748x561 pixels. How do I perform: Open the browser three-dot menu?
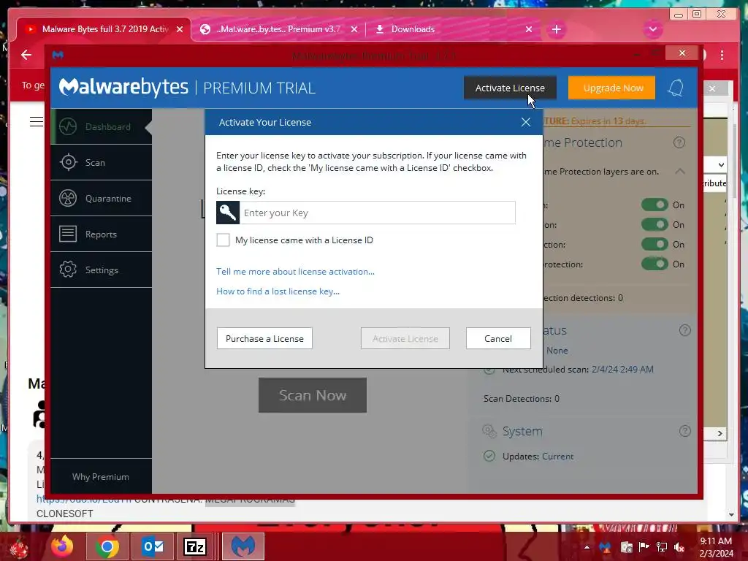(722, 55)
